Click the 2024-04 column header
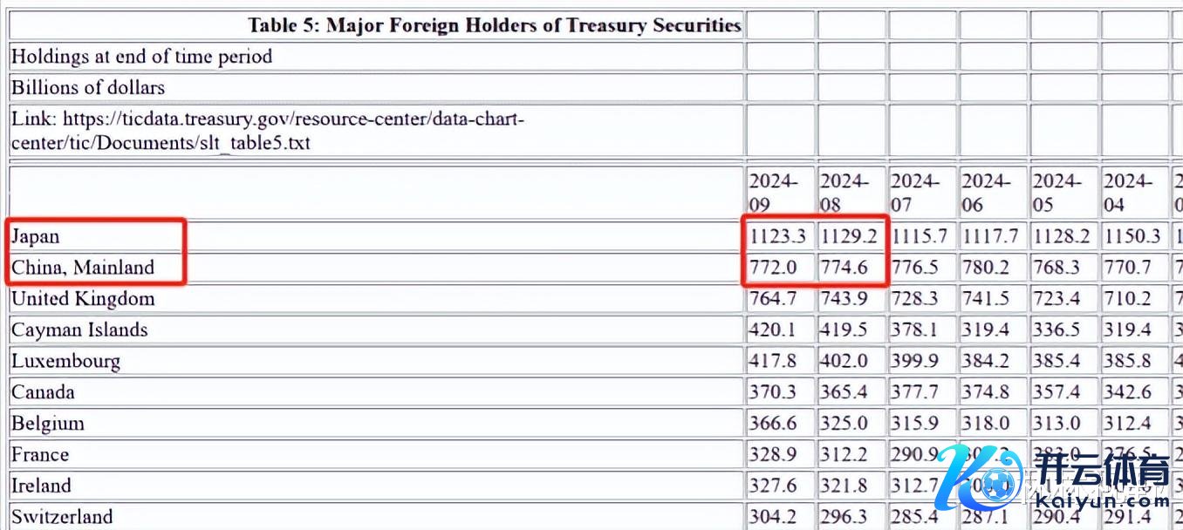This screenshot has width=1183, height=530. point(1128,193)
